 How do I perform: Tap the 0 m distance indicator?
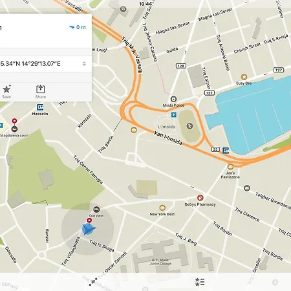click(78, 27)
